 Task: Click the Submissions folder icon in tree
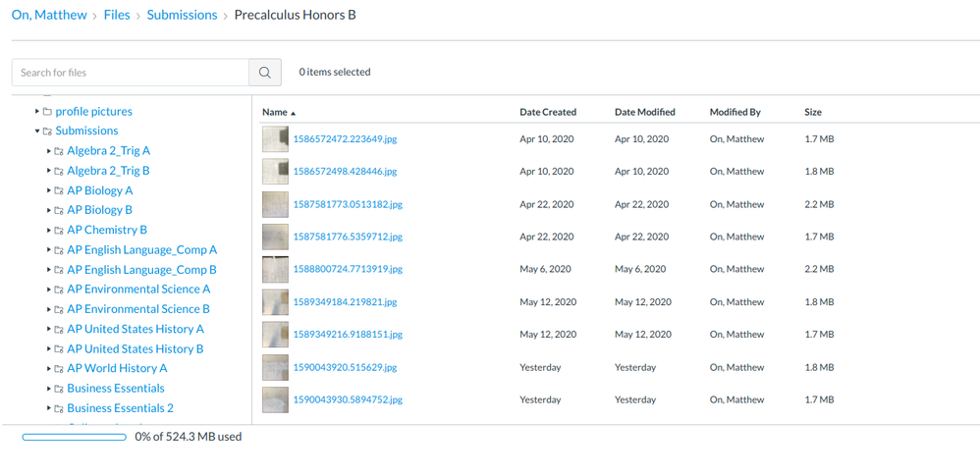[47, 132]
